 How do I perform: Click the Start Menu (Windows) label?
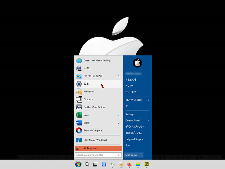click(x=95, y=140)
